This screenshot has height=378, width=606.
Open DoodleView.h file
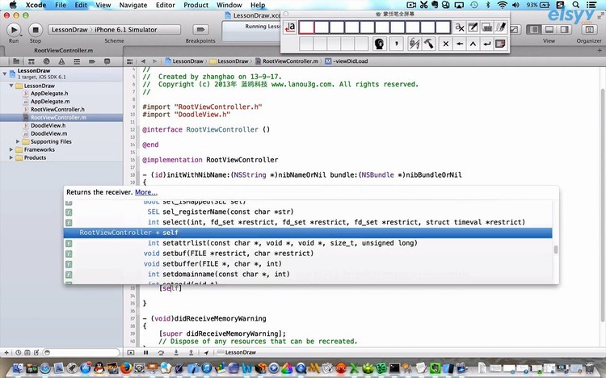[48, 126]
